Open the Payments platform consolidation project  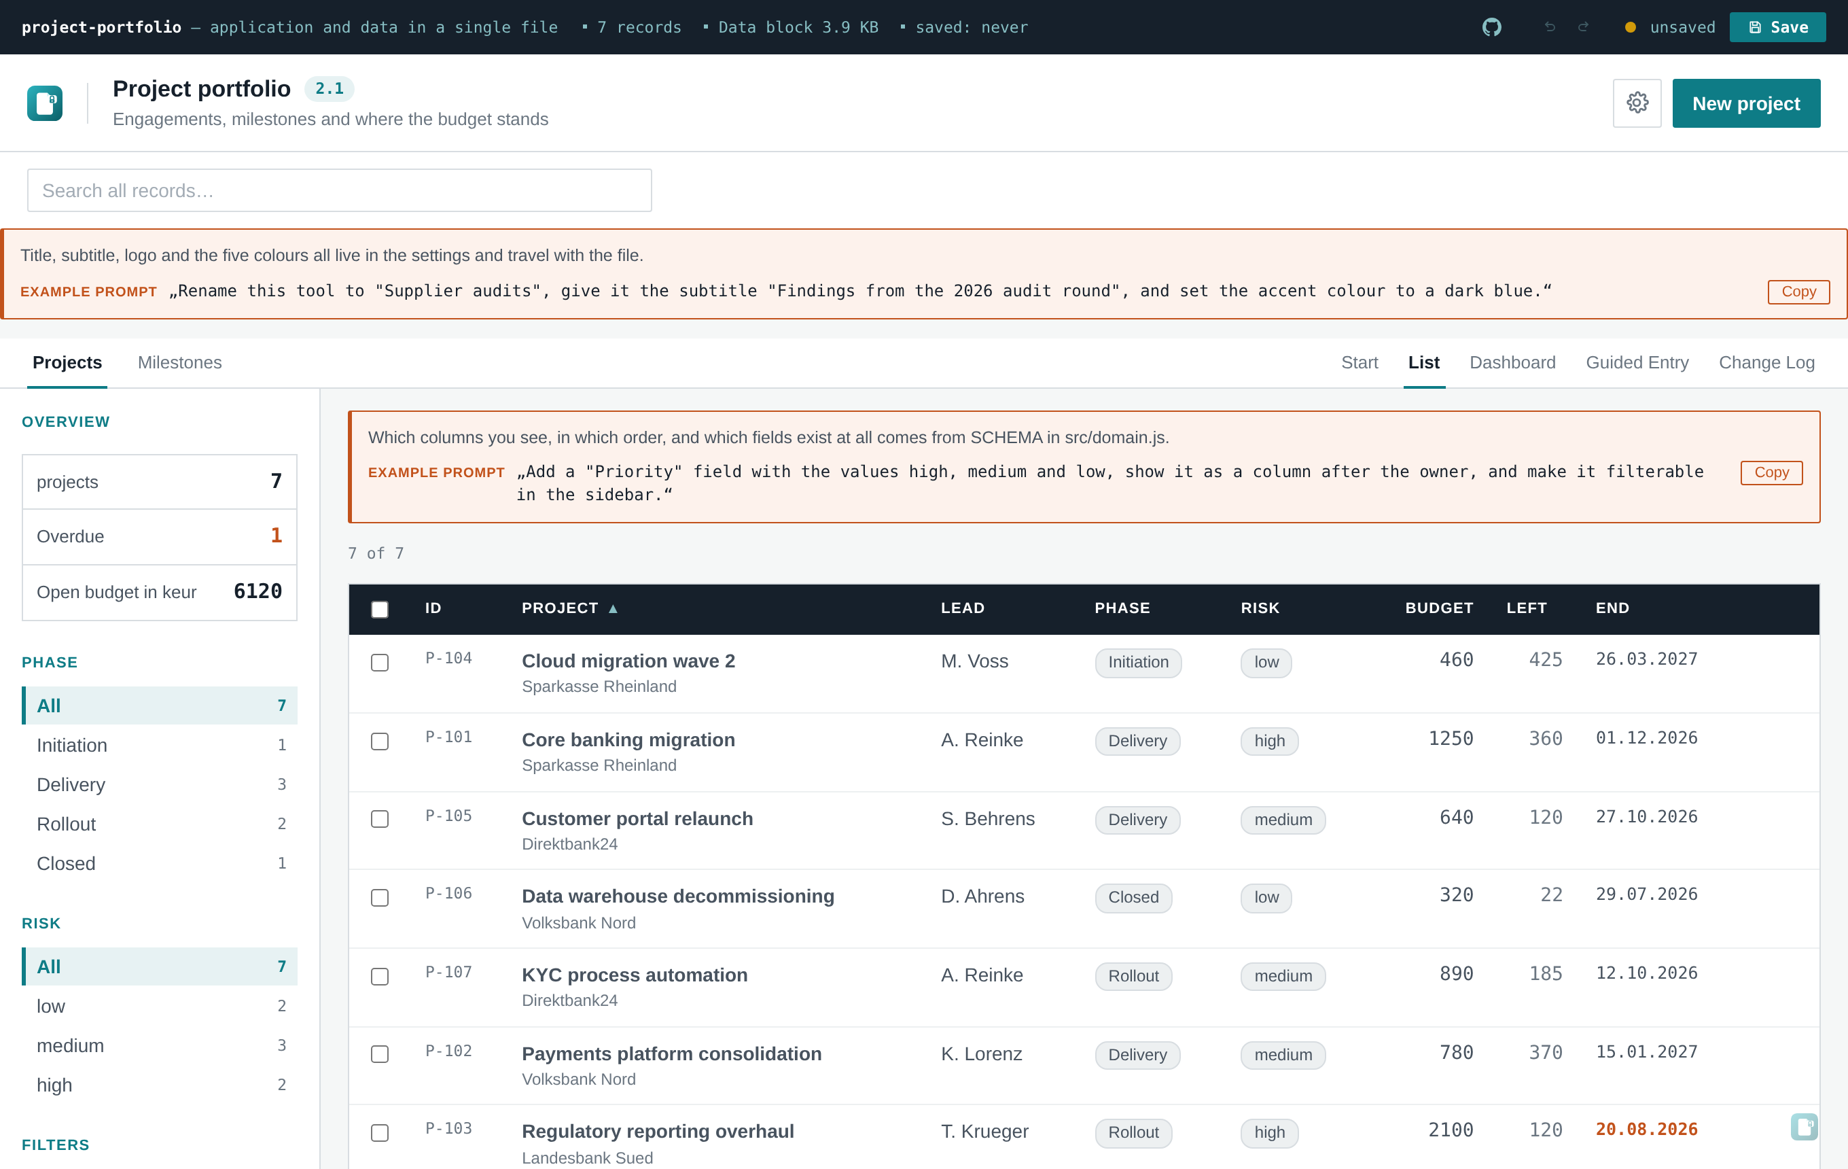(671, 1054)
